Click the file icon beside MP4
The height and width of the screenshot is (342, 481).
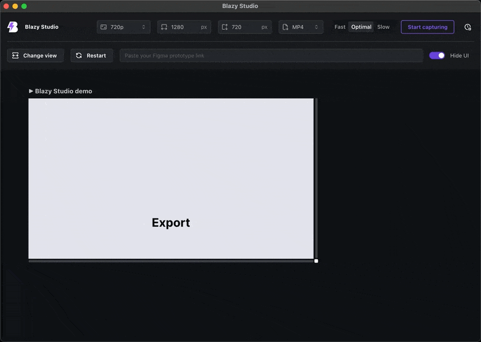285,27
